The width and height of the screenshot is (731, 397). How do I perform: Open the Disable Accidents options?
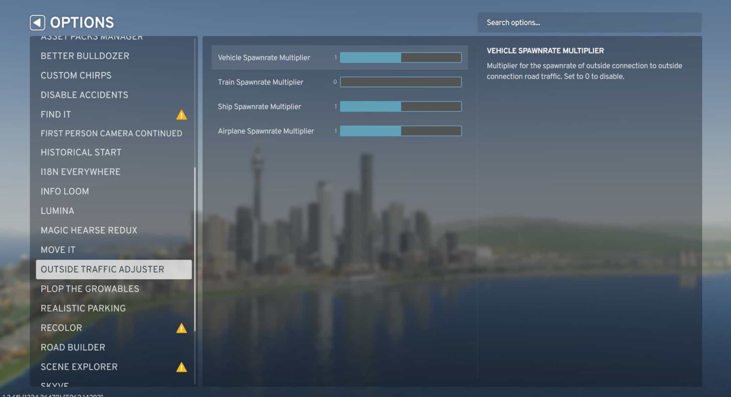pos(84,95)
